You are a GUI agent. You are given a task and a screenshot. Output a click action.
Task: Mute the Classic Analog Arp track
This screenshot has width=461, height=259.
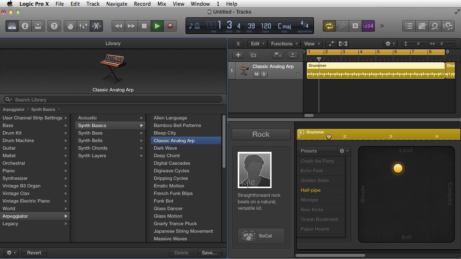(x=256, y=74)
